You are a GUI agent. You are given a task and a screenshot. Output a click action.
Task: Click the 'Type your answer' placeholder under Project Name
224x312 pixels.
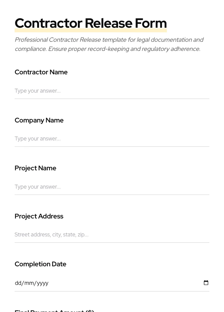tap(37, 187)
